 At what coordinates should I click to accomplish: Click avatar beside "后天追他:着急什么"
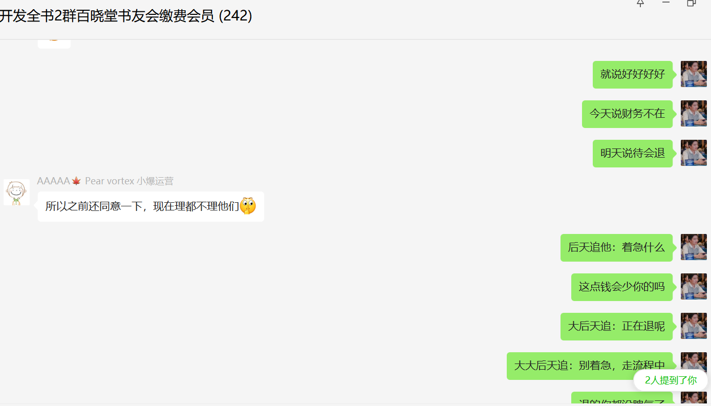[x=694, y=247]
